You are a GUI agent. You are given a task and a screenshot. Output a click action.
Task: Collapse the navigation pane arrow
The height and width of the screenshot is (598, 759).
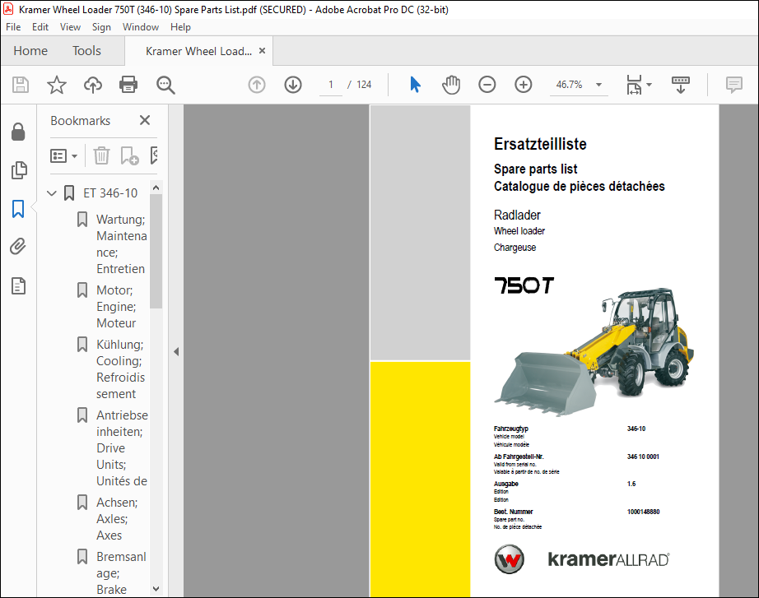click(176, 352)
